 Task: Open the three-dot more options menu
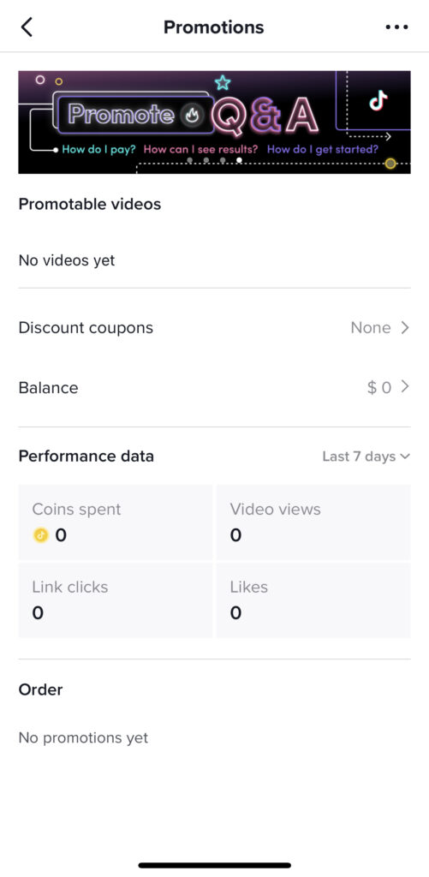coord(396,27)
